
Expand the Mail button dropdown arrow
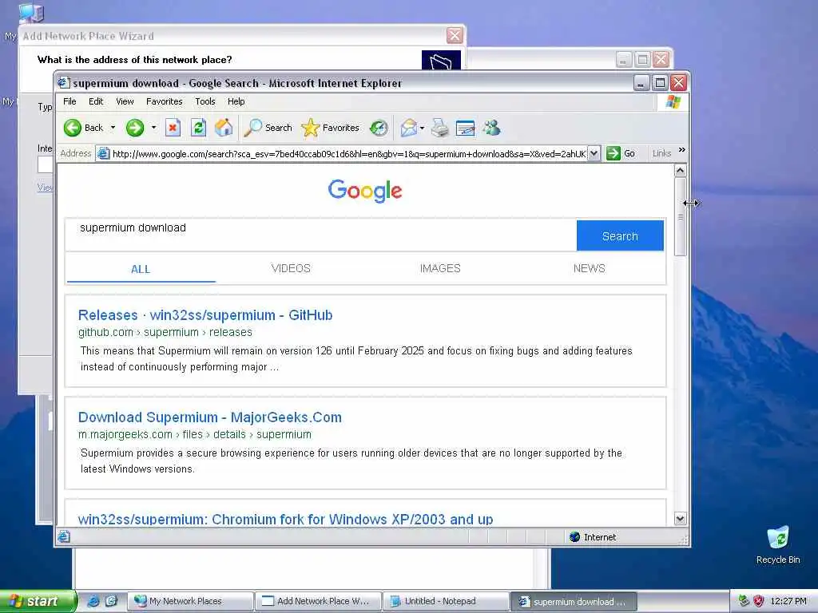click(422, 128)
